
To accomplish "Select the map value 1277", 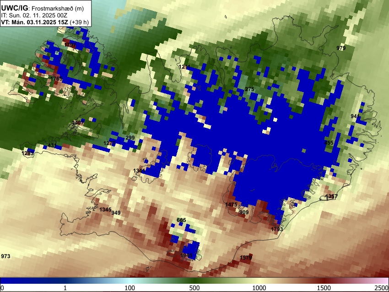I will tap(109, 143).
